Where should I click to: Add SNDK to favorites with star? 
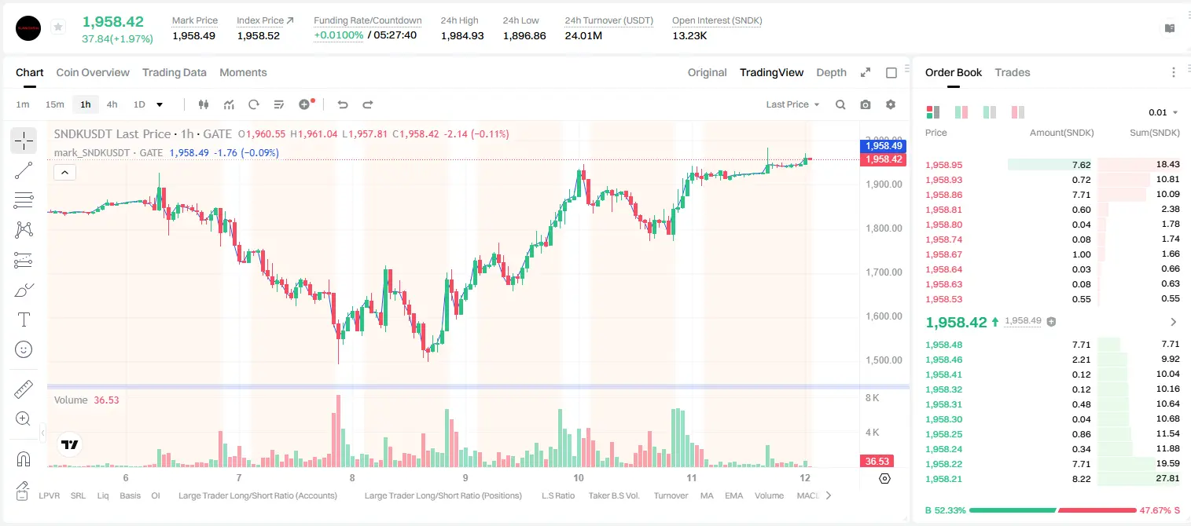click(x=58, y=27)
